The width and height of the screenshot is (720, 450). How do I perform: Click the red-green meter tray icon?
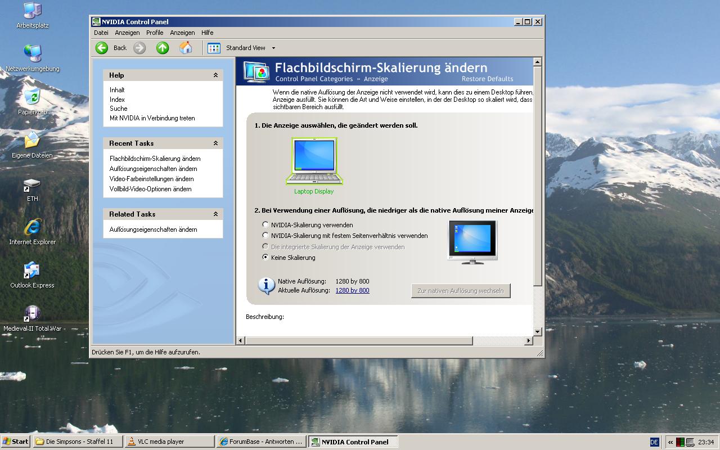(x=680, y=442)
